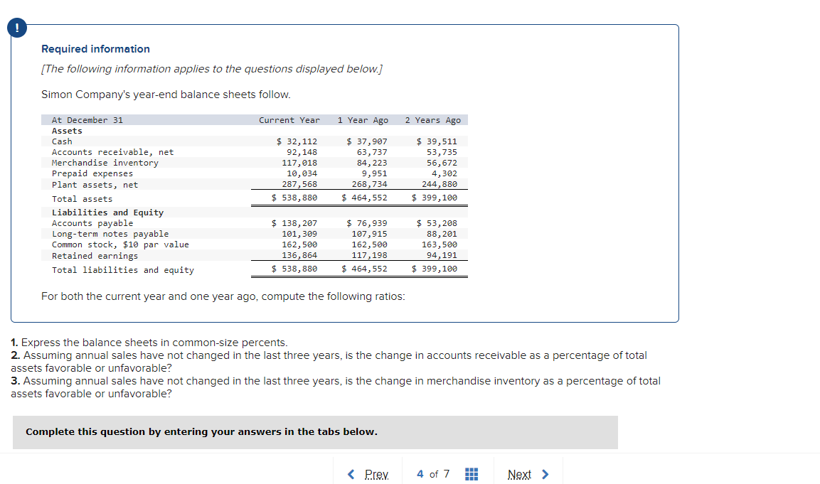Click the value 107,915 in 1 Year Ago
The height and width of the screenshot is (484, 820).
click(369, 234)
